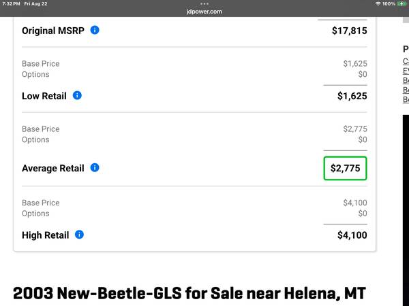Screen dimensions: 409x306
Task: Tap the 7:32 PM clock in the status bar
Action: point(11,3)
